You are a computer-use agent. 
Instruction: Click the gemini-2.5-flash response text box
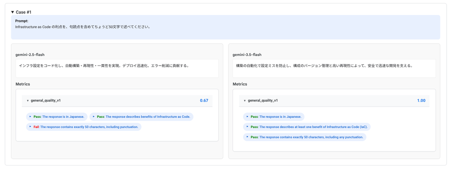pyautogui.click(x=117, y=68)
